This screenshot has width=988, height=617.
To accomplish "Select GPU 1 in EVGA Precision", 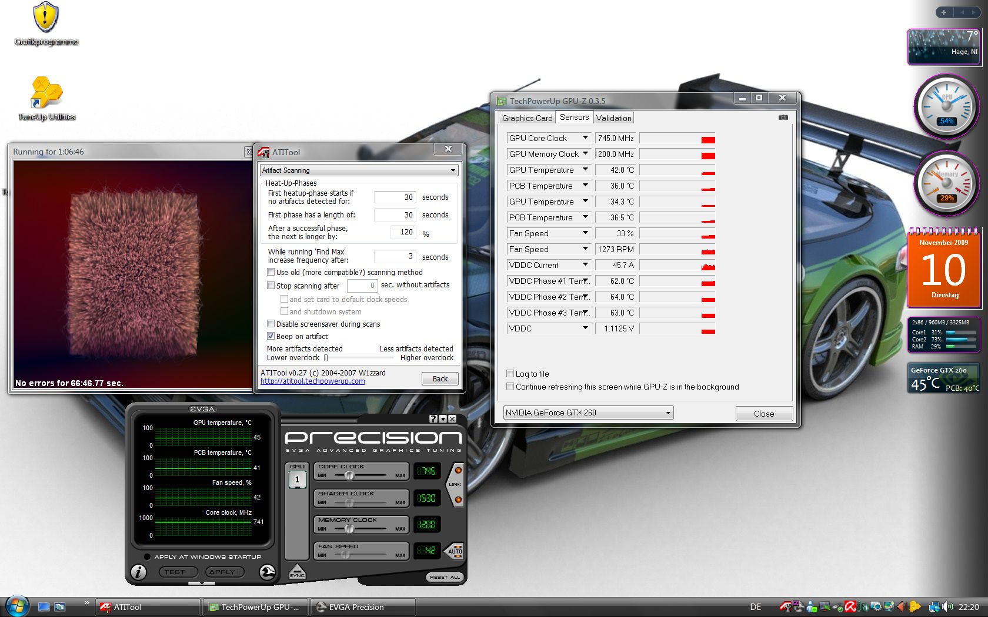I will coord(297,479).
